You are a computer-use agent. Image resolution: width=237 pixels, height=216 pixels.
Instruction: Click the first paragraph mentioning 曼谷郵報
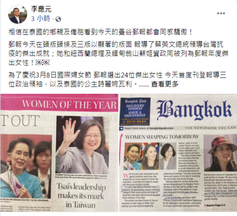click(x=100, y=32)
